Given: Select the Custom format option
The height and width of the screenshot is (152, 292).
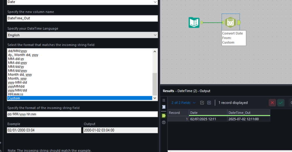Looking at the screenshot, I should tap(80, 98).
